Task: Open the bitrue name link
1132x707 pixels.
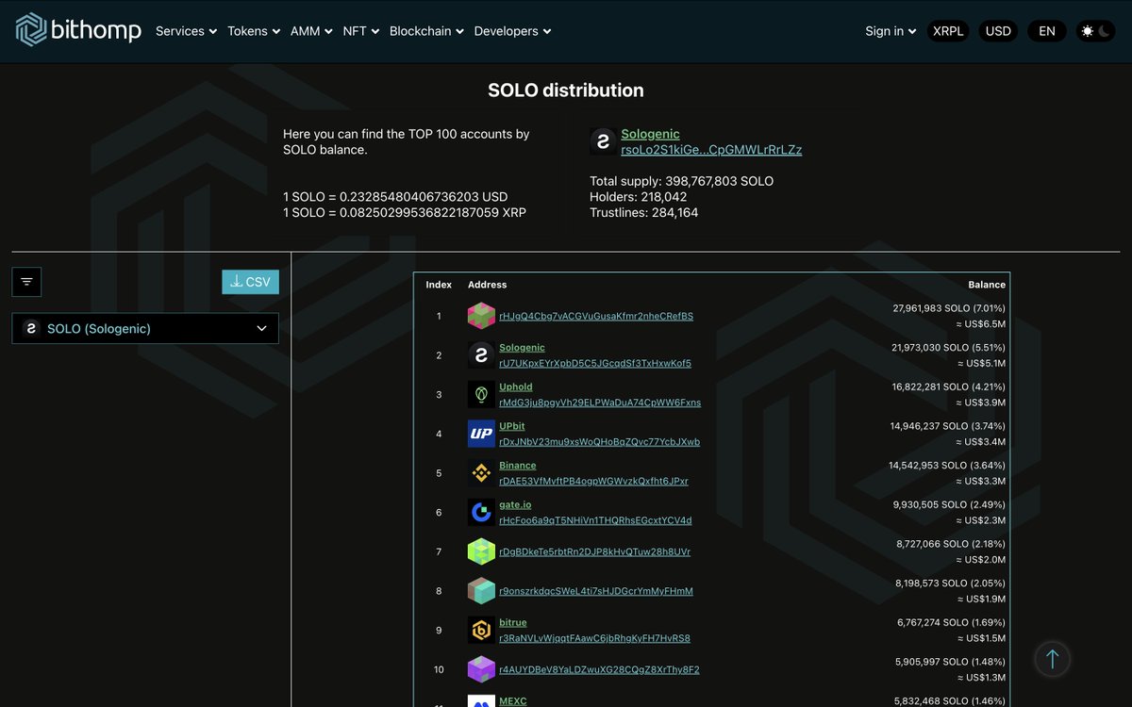Action: pyautogui.click(x=513, y=622)
